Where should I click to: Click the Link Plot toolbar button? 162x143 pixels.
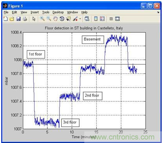point(87,19)
